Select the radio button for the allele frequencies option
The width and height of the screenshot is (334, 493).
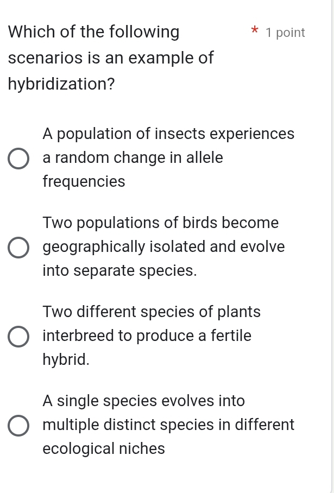click(18, 159)
